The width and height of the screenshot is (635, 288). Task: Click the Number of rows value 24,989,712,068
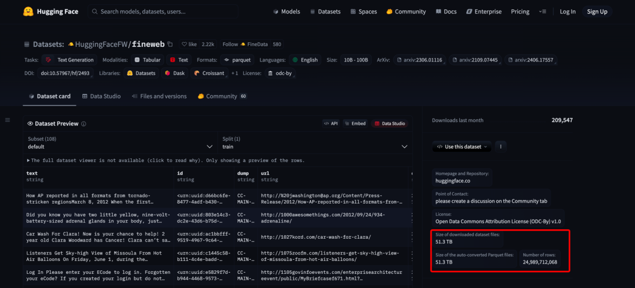540,262
